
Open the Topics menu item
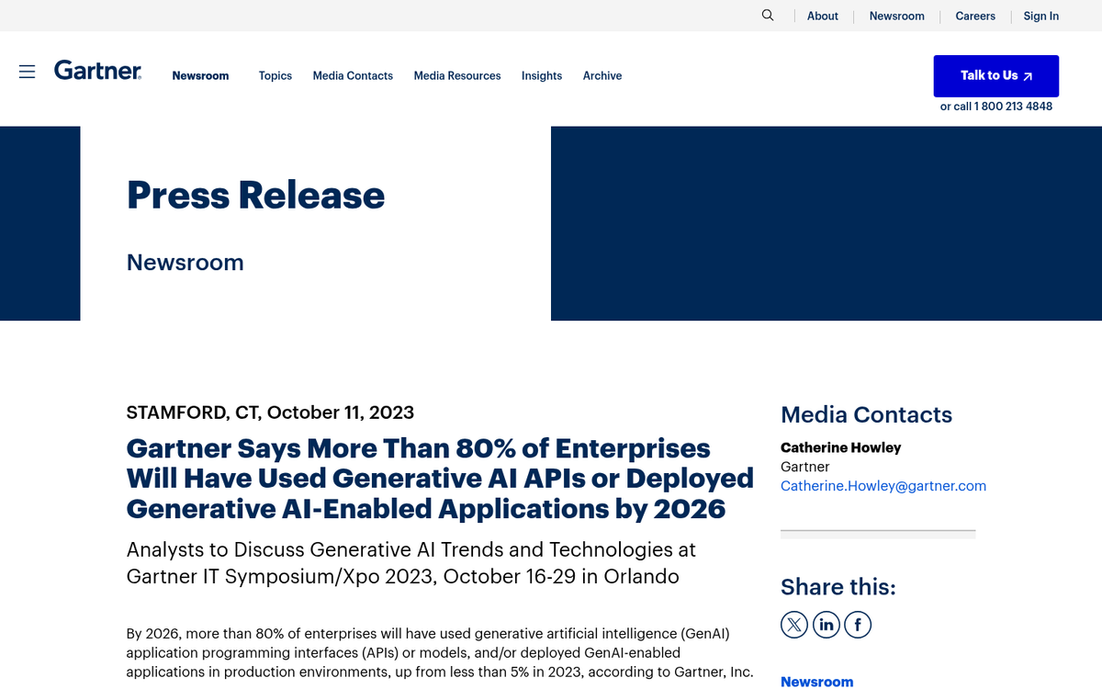click(275, 76)
